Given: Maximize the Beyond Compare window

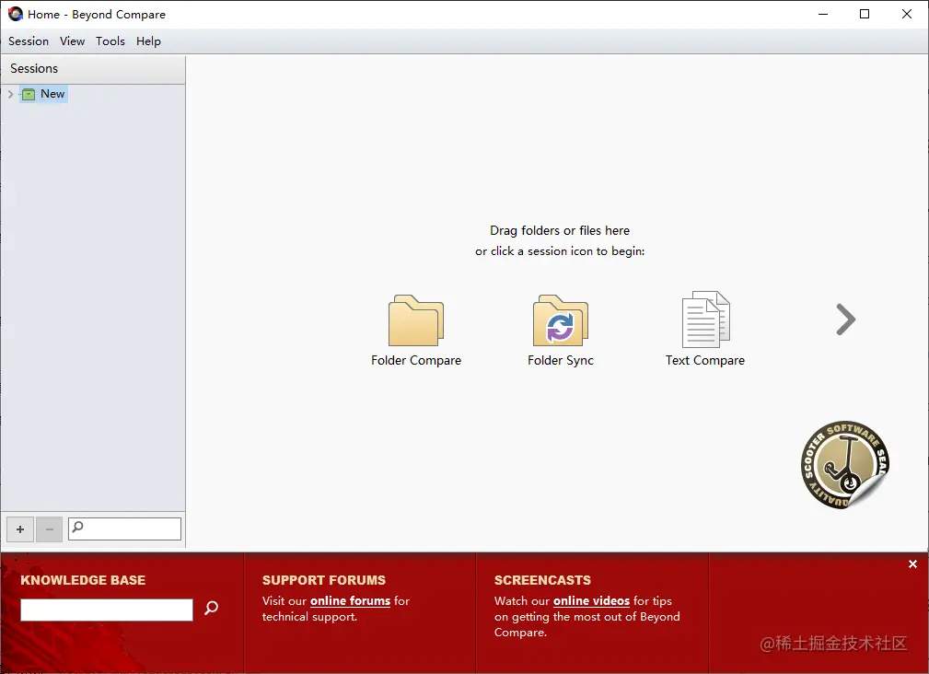Looking at the screenshot, I should pos(865,14).
